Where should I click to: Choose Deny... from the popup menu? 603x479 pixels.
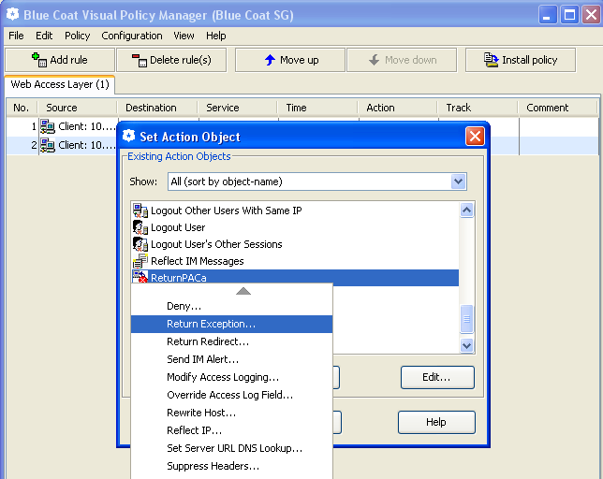231,306
